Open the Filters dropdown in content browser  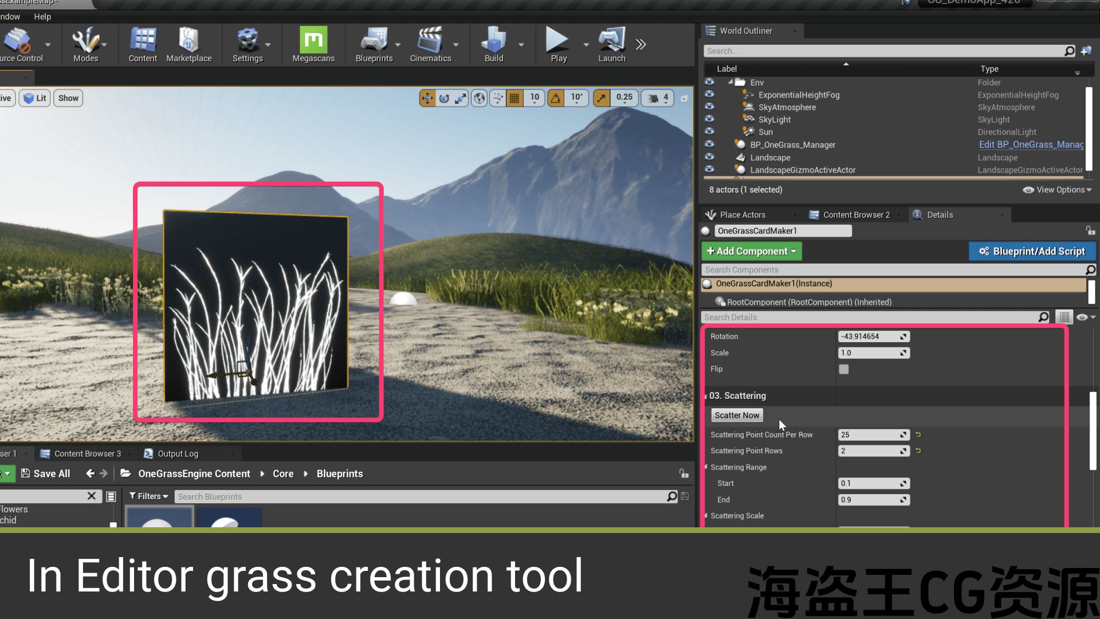148,496
